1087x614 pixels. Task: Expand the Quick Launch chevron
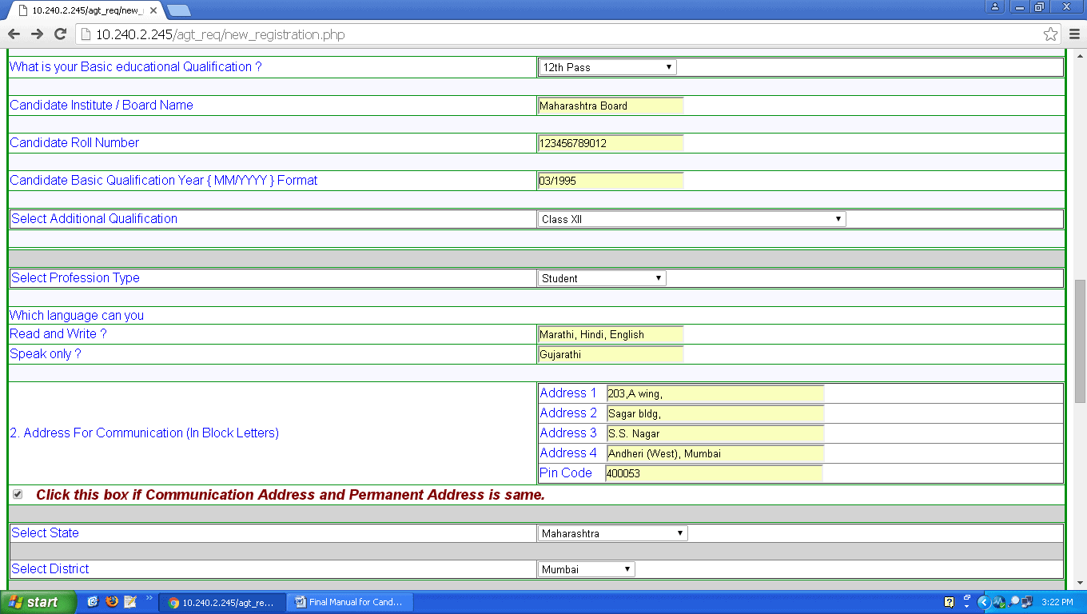pyautogui.click(x=149, y=598)
